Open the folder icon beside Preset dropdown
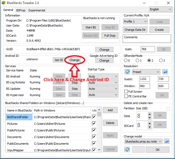The height and width of the screenshot is (159, 175). click(165, 72)
